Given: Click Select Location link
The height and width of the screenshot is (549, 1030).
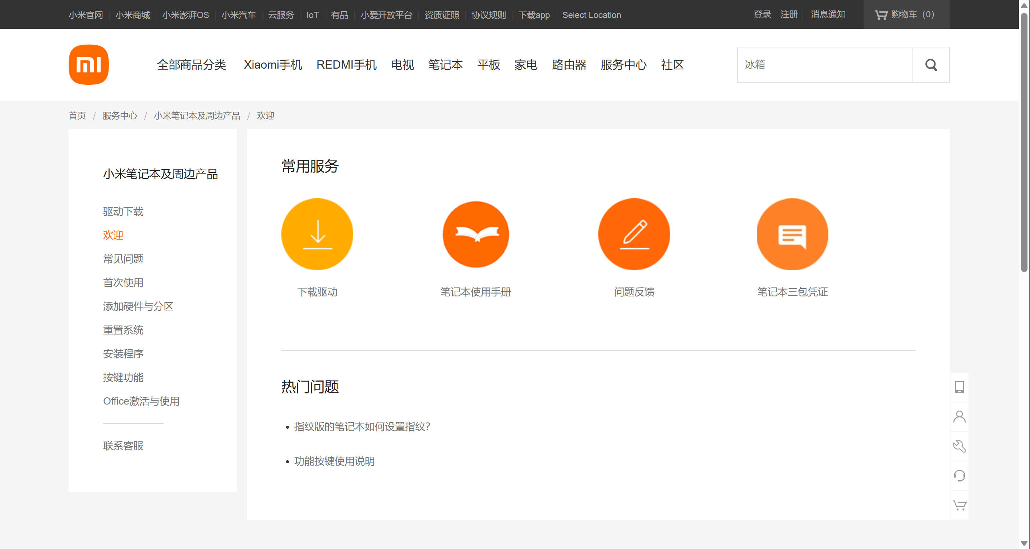Looking at the screenshot, I should coord(592,15).
